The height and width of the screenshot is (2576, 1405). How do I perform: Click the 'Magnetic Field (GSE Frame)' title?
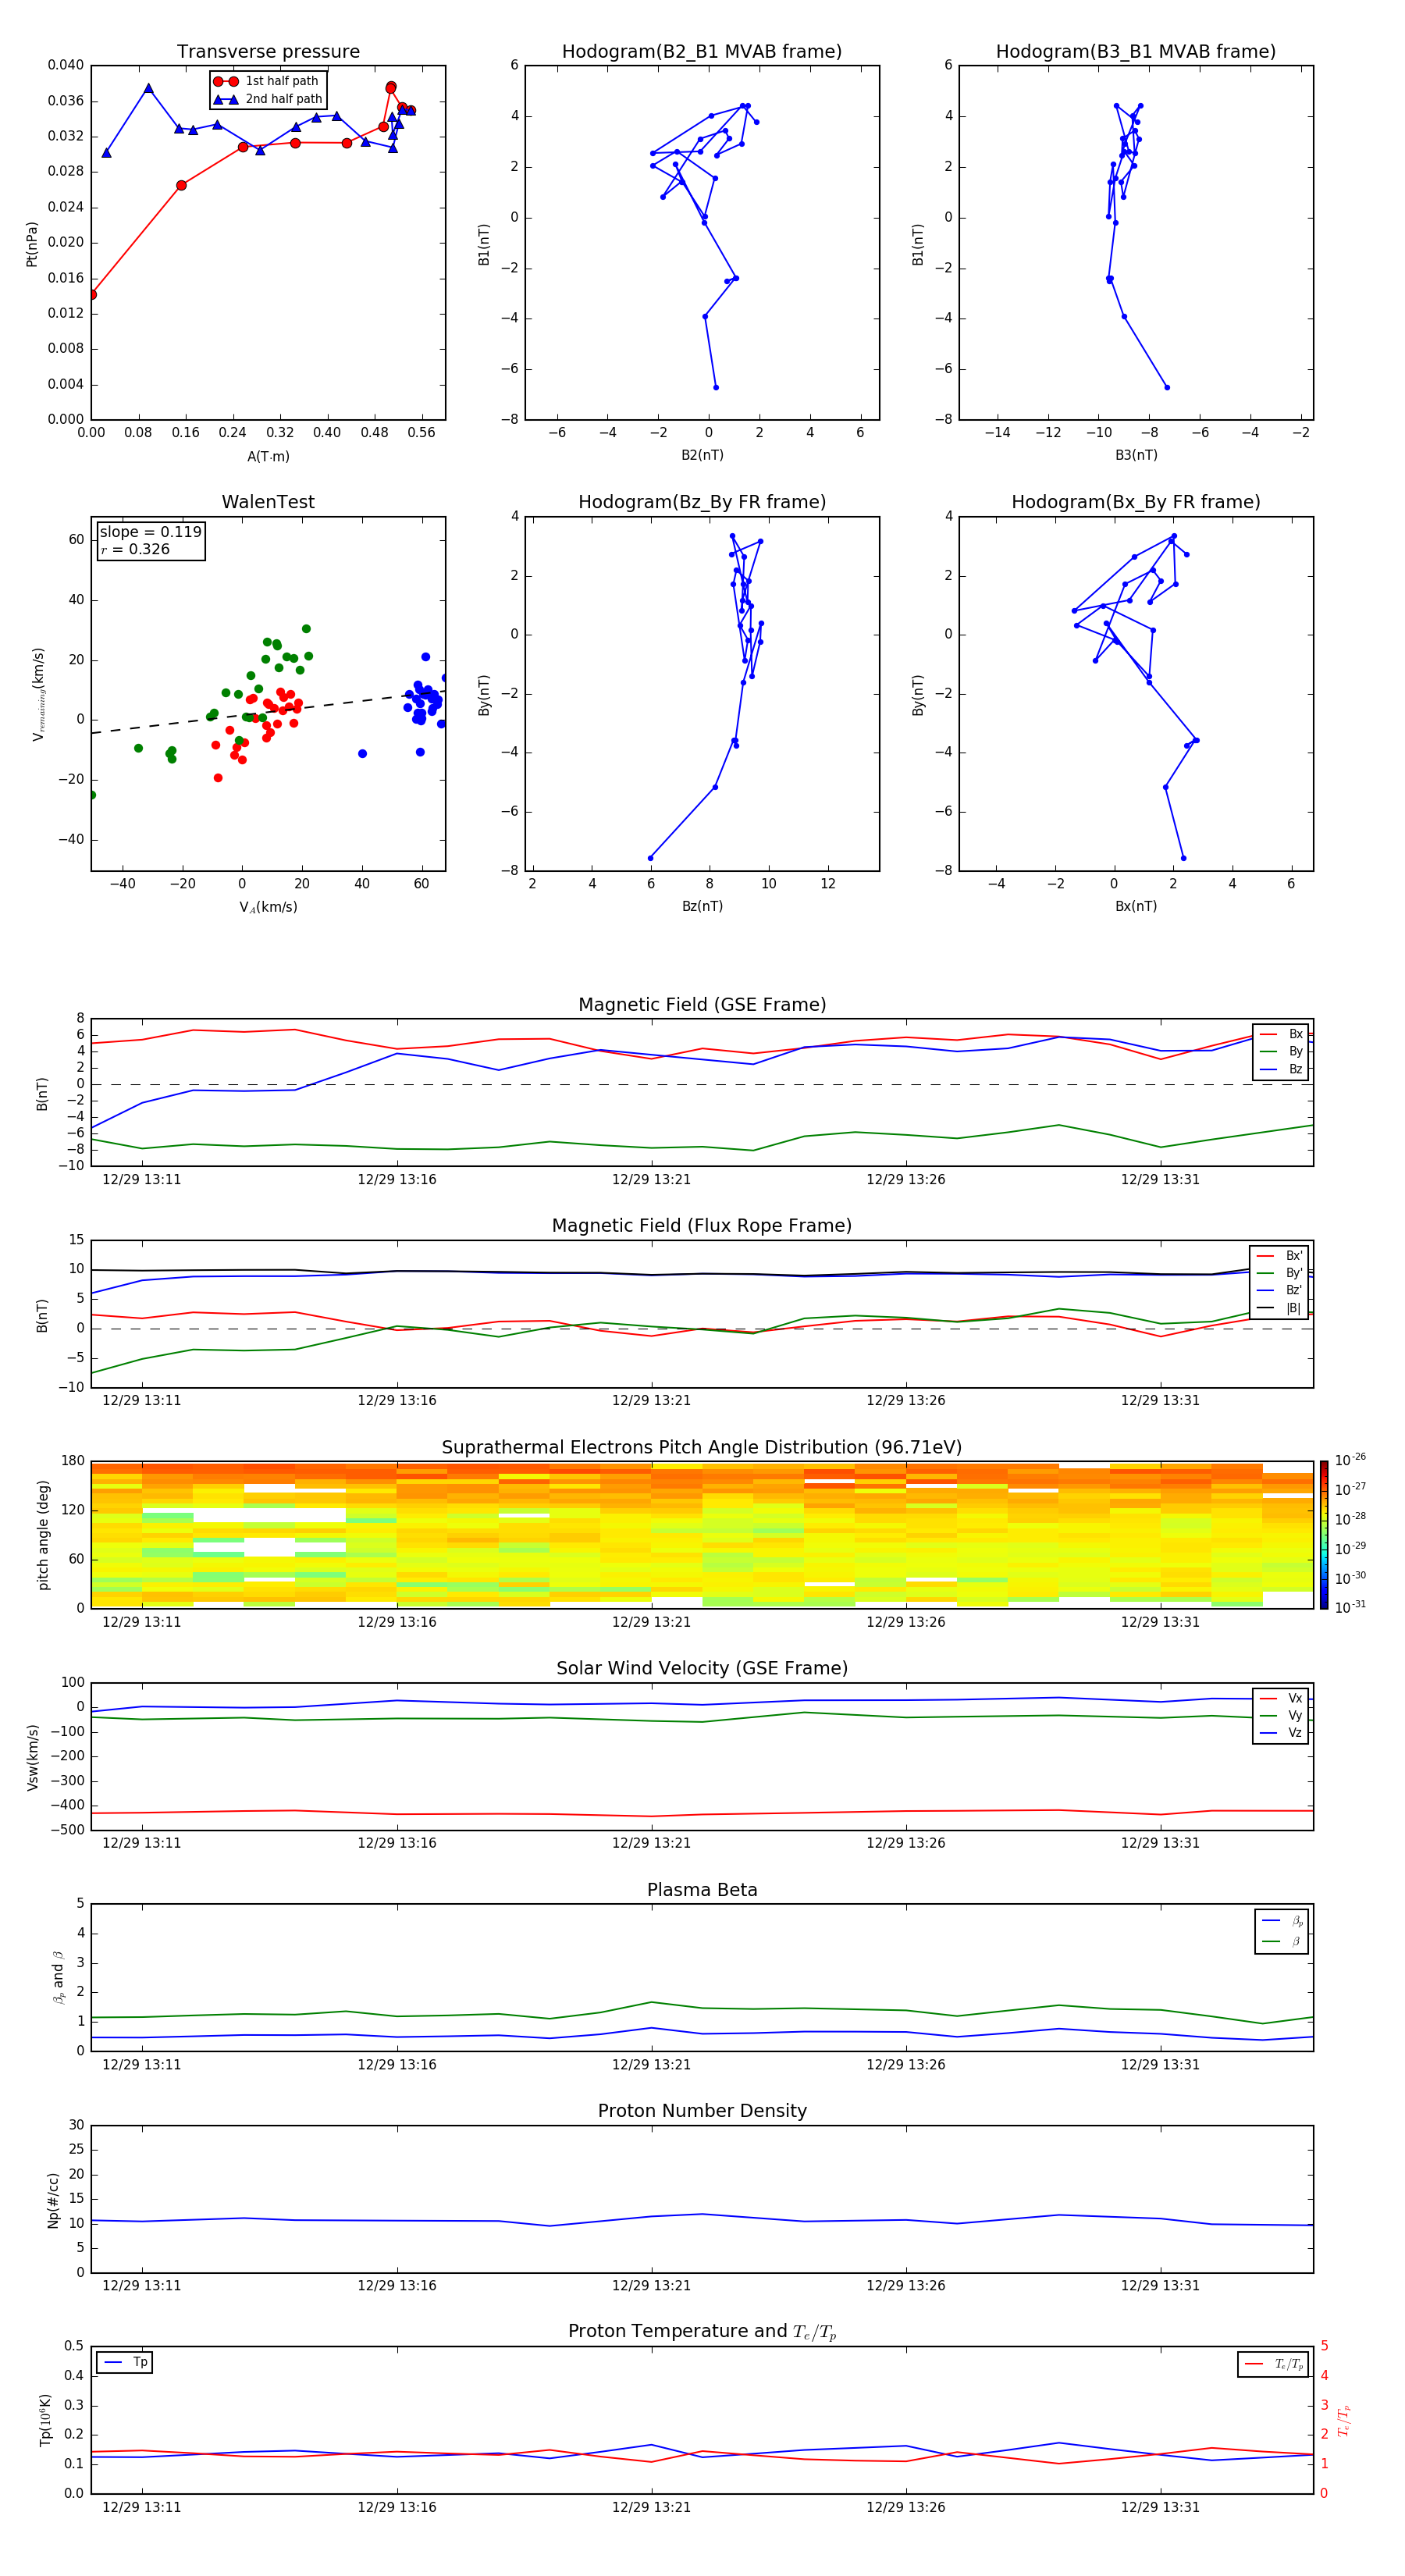point(702,1005)
